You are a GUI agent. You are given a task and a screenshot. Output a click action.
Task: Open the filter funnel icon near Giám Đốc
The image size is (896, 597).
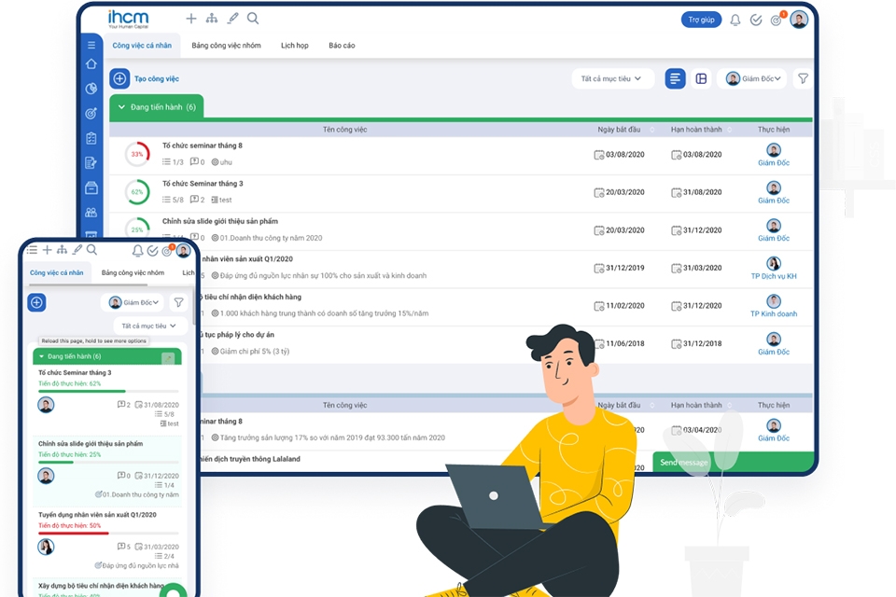pos(802,78)
